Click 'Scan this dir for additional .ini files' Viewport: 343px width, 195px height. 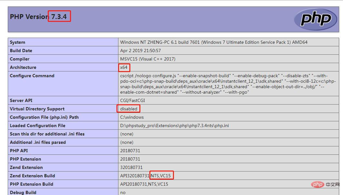click(47, 134)
